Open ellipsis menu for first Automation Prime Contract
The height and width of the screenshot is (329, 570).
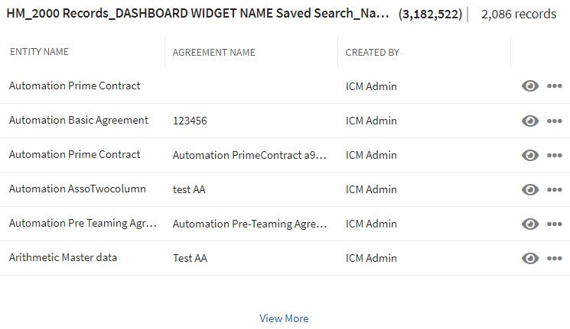click(555, 86)
